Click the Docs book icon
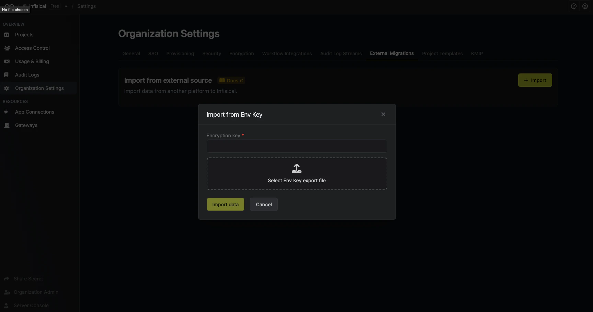593x312 pixels. 222,81
